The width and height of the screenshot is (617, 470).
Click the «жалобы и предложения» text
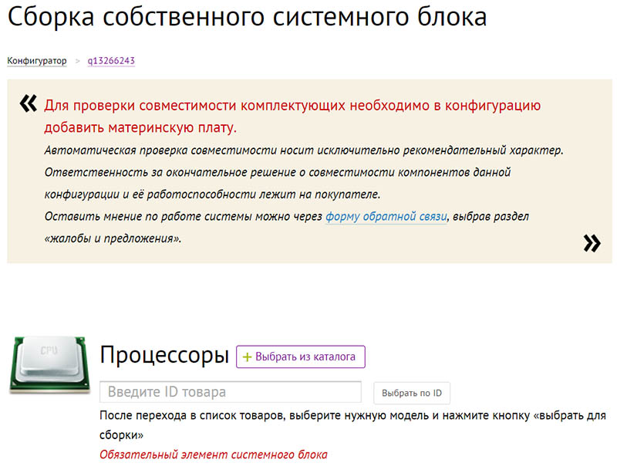click(x=113, y=238)
